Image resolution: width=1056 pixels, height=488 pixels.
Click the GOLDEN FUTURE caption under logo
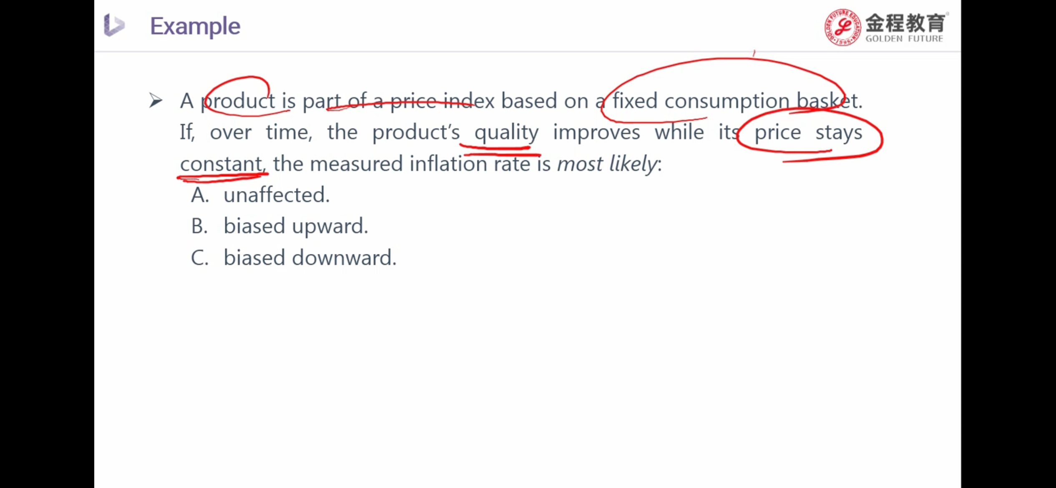tap(904, 39)
